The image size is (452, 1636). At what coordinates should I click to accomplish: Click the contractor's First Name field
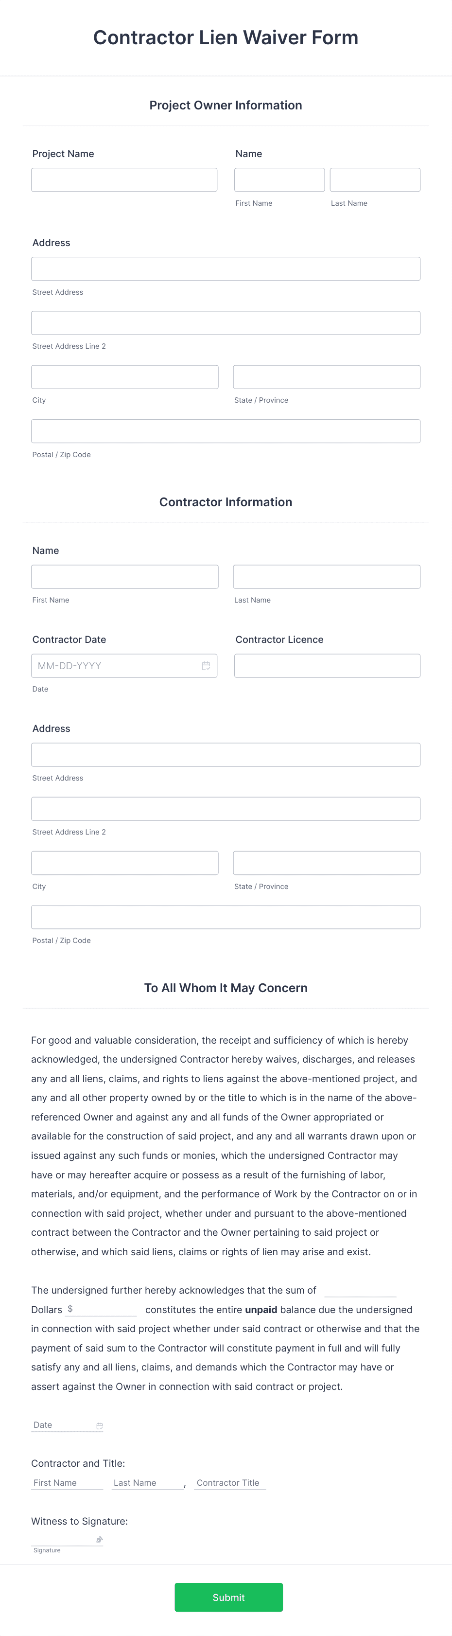[124, 576]
